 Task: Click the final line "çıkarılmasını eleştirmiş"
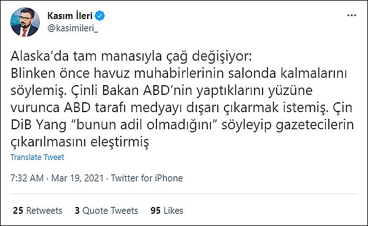coord(80,142)
